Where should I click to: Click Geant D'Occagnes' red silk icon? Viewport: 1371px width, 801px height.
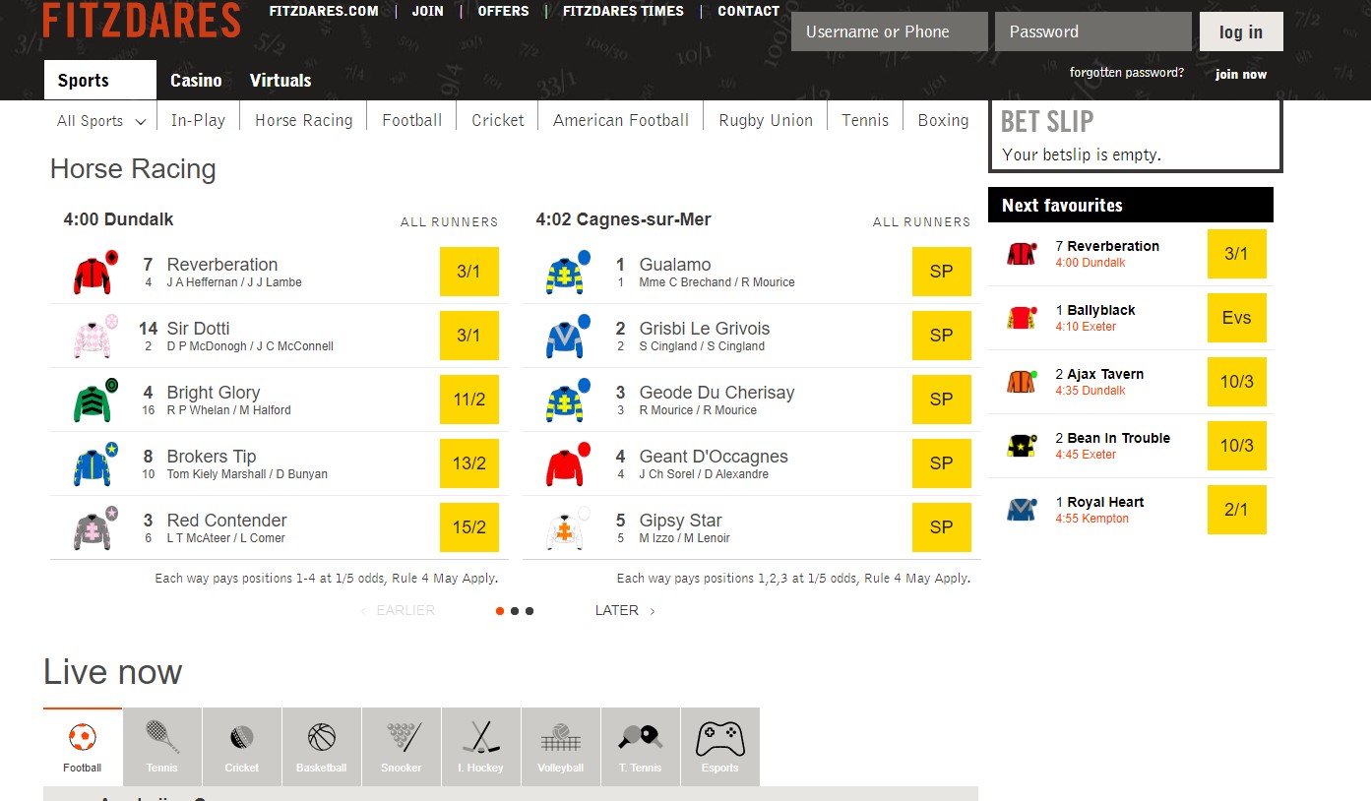coord(569,464)
